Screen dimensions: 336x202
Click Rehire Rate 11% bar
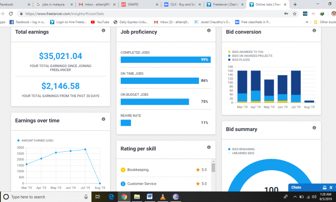coord(126,122)
